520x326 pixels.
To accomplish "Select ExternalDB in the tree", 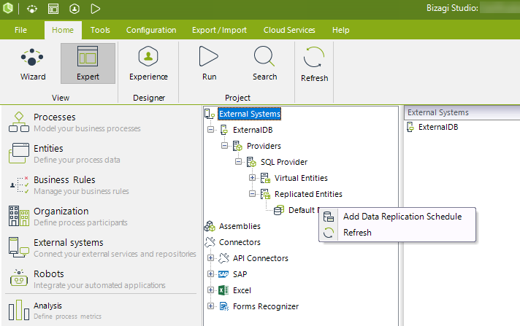I will (253, 130).
